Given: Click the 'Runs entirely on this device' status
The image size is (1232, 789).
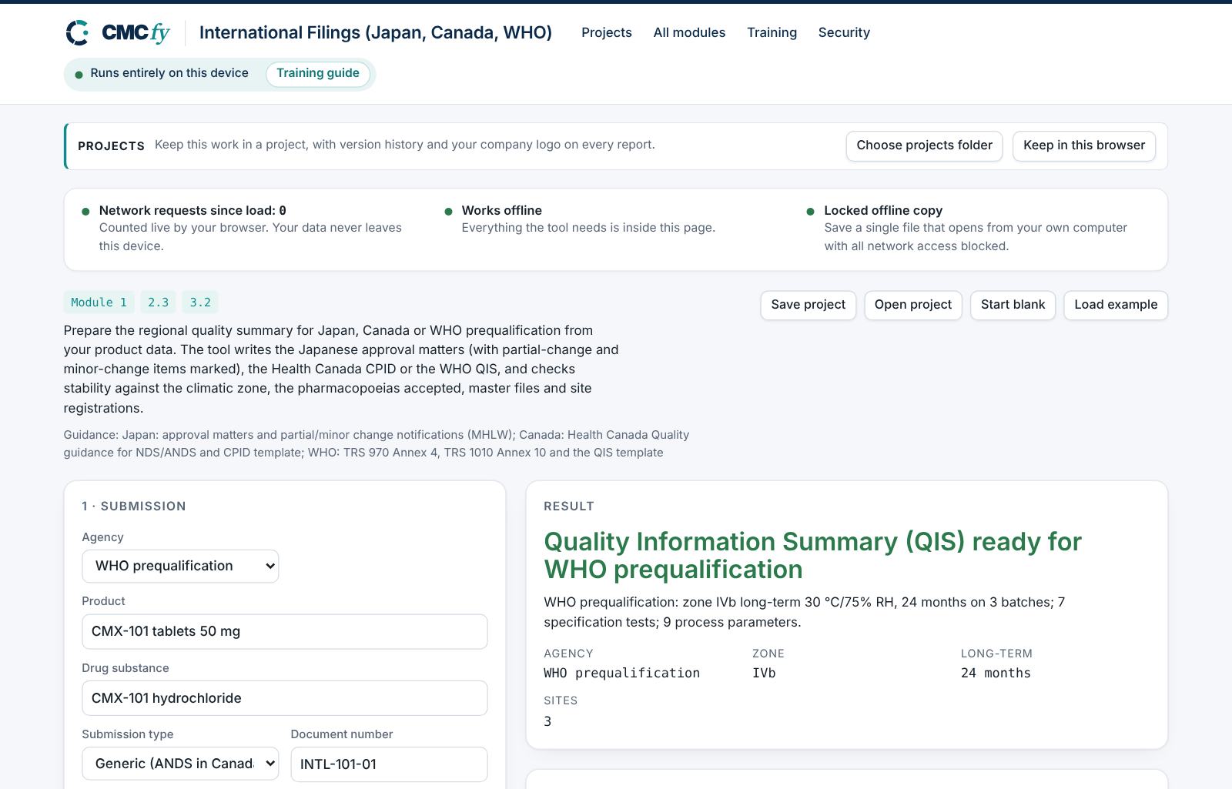Looking at the screenshot, I should (x=169, y=73).
